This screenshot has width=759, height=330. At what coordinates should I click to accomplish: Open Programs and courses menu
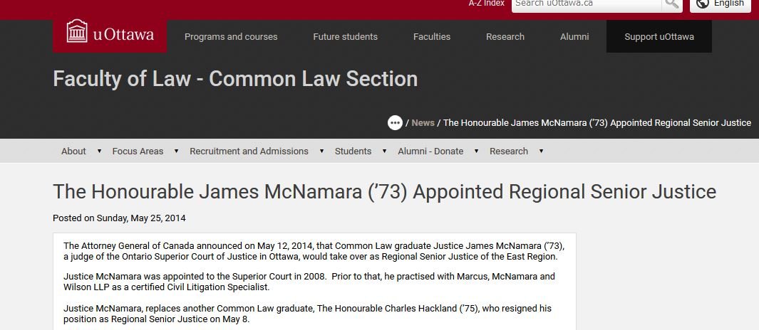231,37
